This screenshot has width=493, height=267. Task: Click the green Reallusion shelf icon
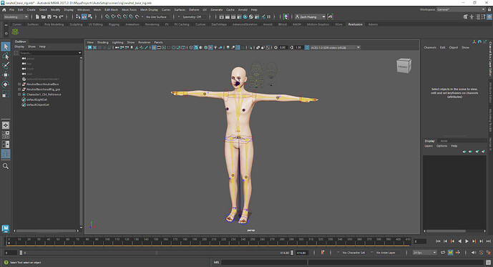[15, 31]
